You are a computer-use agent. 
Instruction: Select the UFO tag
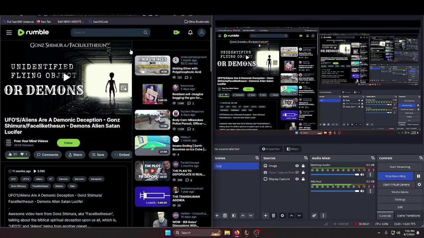pyautogui.click(x=13, y=179)
